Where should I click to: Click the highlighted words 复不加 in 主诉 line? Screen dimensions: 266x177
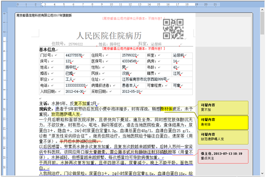pos(81,103)
